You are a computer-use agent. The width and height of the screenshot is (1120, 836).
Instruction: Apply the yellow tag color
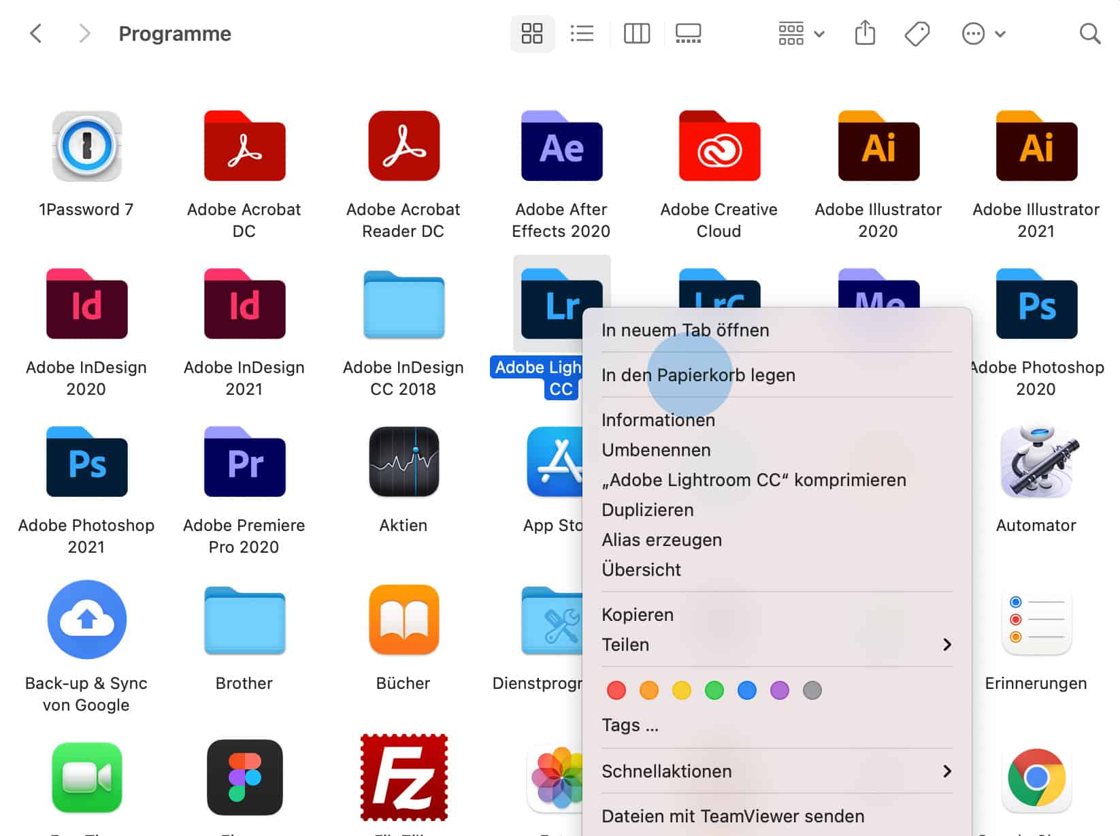coord(682,690)
